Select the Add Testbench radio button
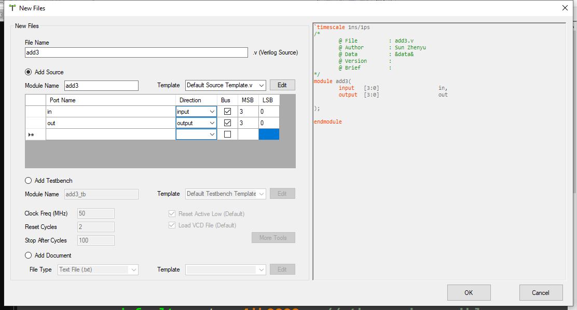577x310 pixels. tap(29, 180)
